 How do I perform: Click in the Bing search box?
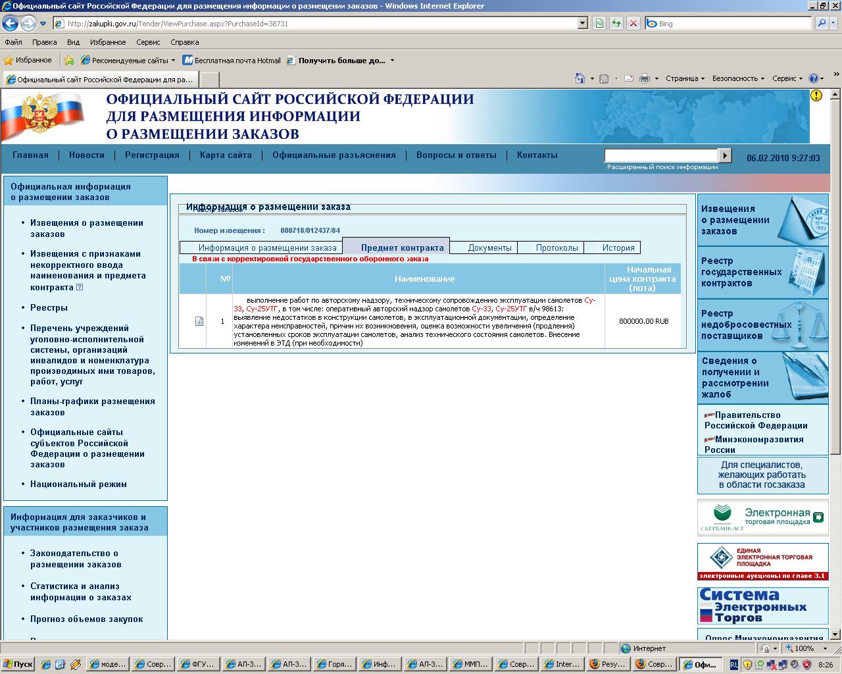tap(728, 23)
